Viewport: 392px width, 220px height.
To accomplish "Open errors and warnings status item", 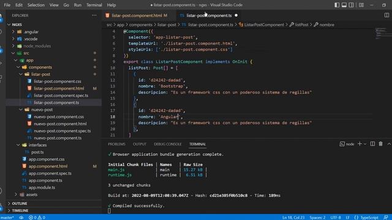I will [x=37, y=218].
